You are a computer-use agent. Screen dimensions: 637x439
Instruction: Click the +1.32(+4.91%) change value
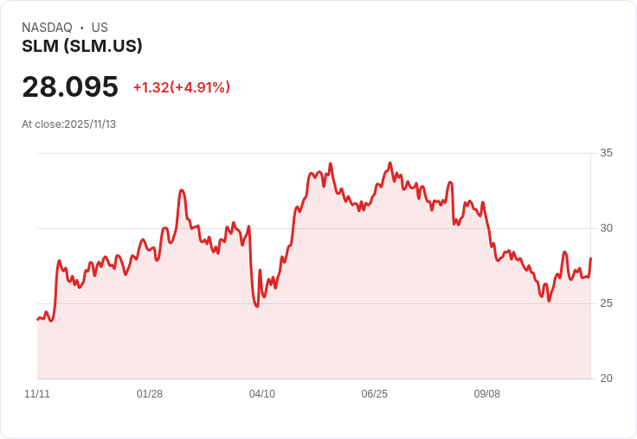tap(182, 87)
